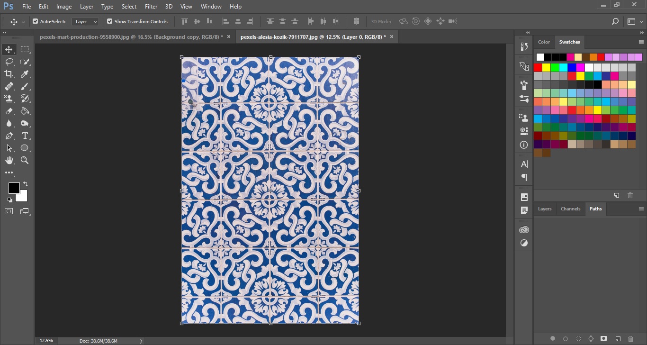Viewport: 647px width, 345px height.
Task: Select the Crop tool
Action: 9,74
